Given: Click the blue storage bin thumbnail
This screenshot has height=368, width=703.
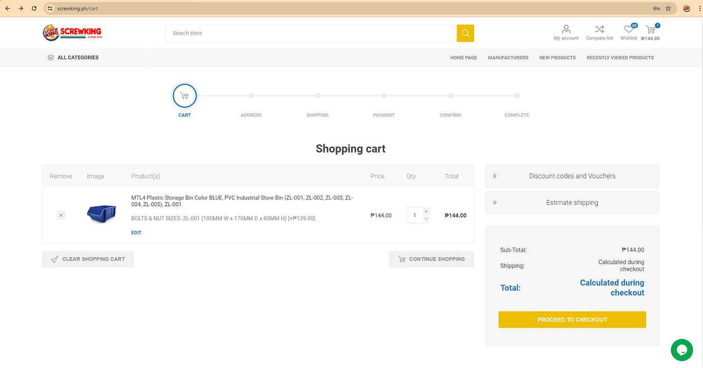Looking at the screenshot, I should click(101, 213).
